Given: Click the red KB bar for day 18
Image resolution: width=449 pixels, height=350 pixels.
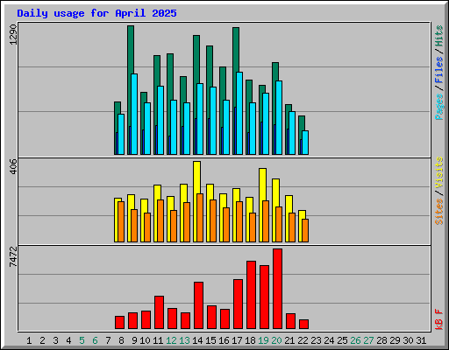Looking at the screenshot, I should pos(251,295).
